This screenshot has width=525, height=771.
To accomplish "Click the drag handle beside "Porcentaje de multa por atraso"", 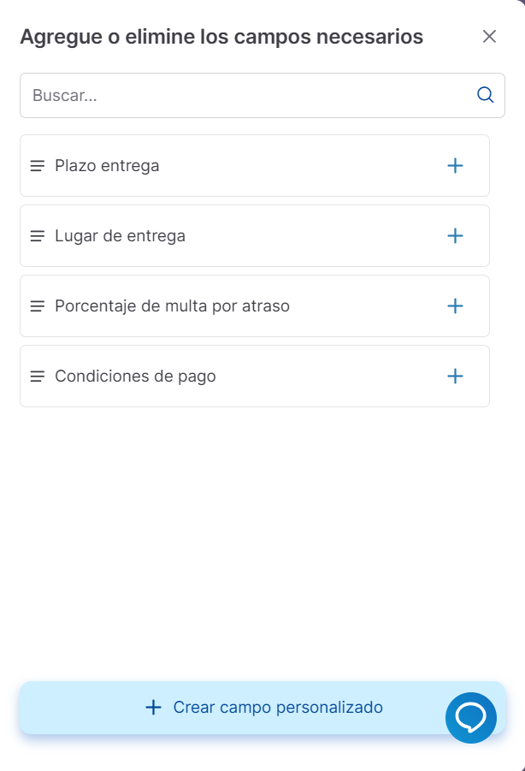I will click(38, 305).
